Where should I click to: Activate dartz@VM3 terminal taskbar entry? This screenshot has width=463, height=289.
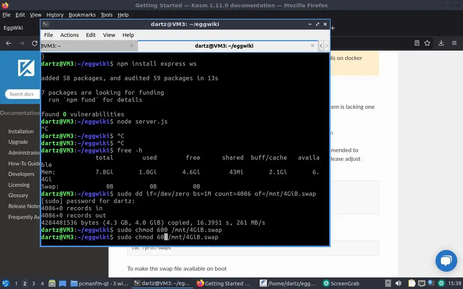[x=162, y=284]
